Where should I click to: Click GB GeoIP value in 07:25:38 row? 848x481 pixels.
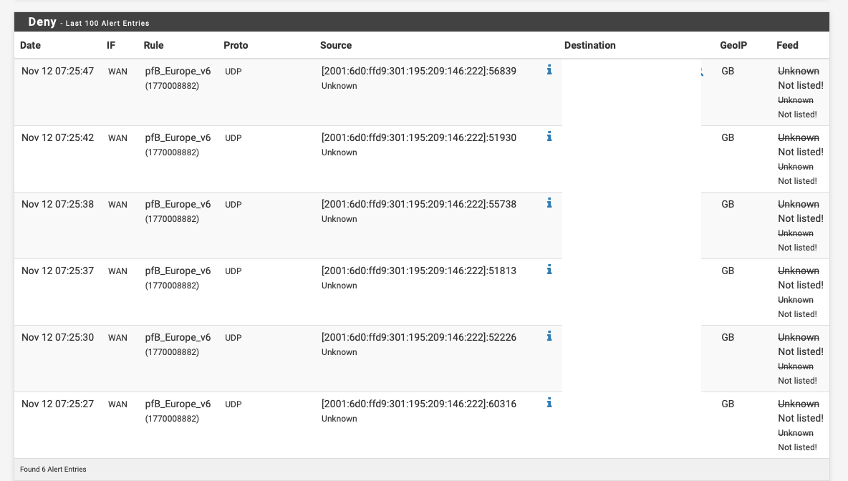click(728, 205)
